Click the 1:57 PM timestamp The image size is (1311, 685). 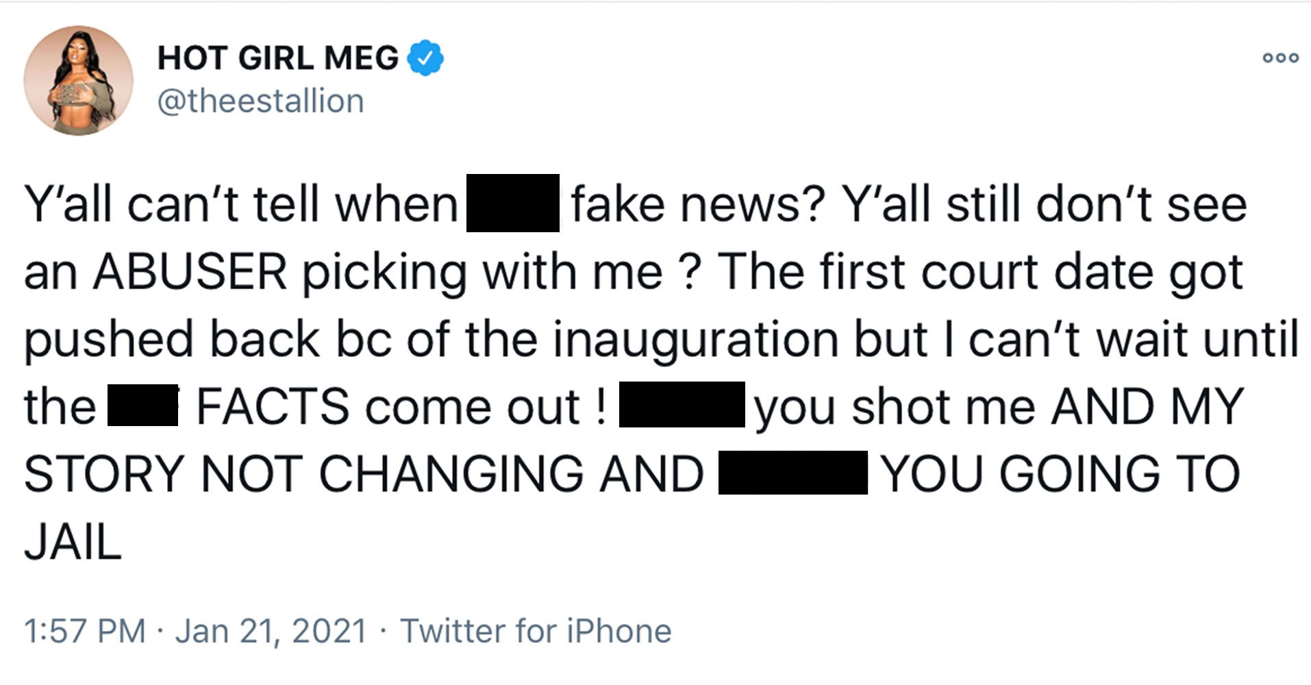click(x=85, y=631)
